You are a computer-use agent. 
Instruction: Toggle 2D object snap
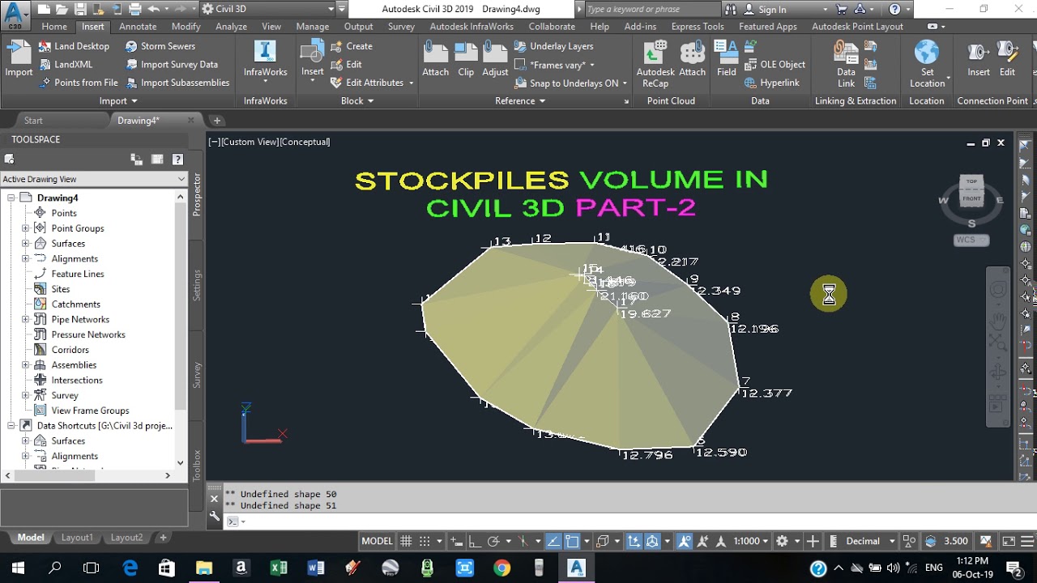572,541
